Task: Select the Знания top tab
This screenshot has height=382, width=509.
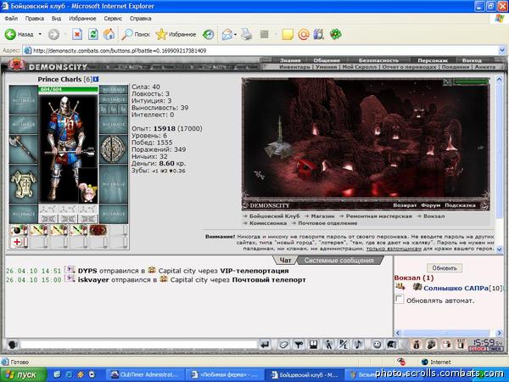Action: tap(290, 60)
